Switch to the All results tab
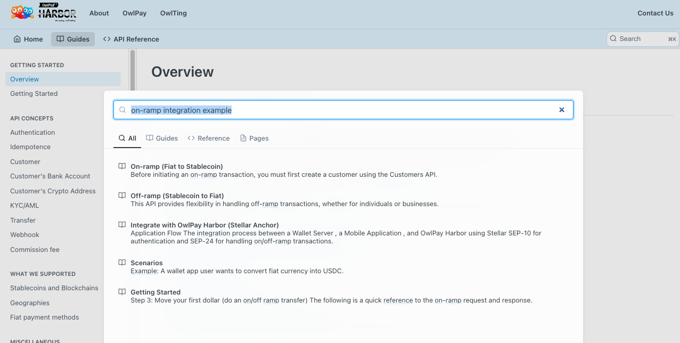The image size is (680, 343). [x=127, y=138]
